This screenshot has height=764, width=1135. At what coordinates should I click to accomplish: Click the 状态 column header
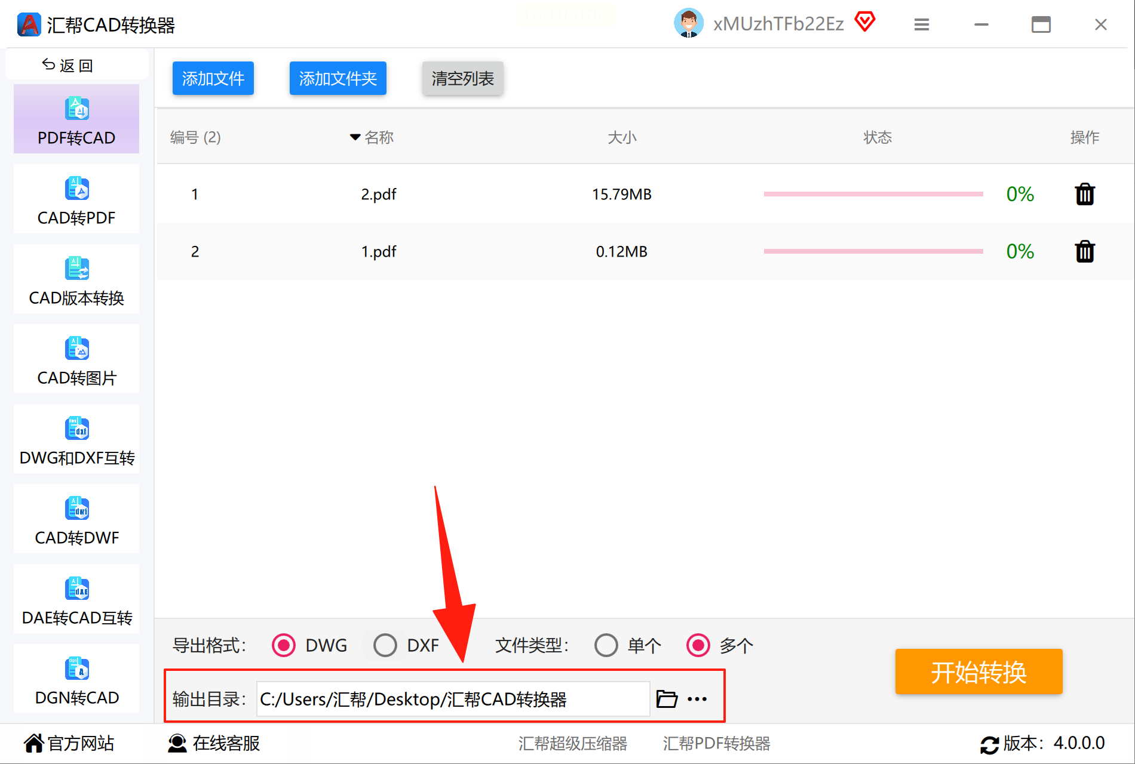pyautogui.click(x=878, y=137)
